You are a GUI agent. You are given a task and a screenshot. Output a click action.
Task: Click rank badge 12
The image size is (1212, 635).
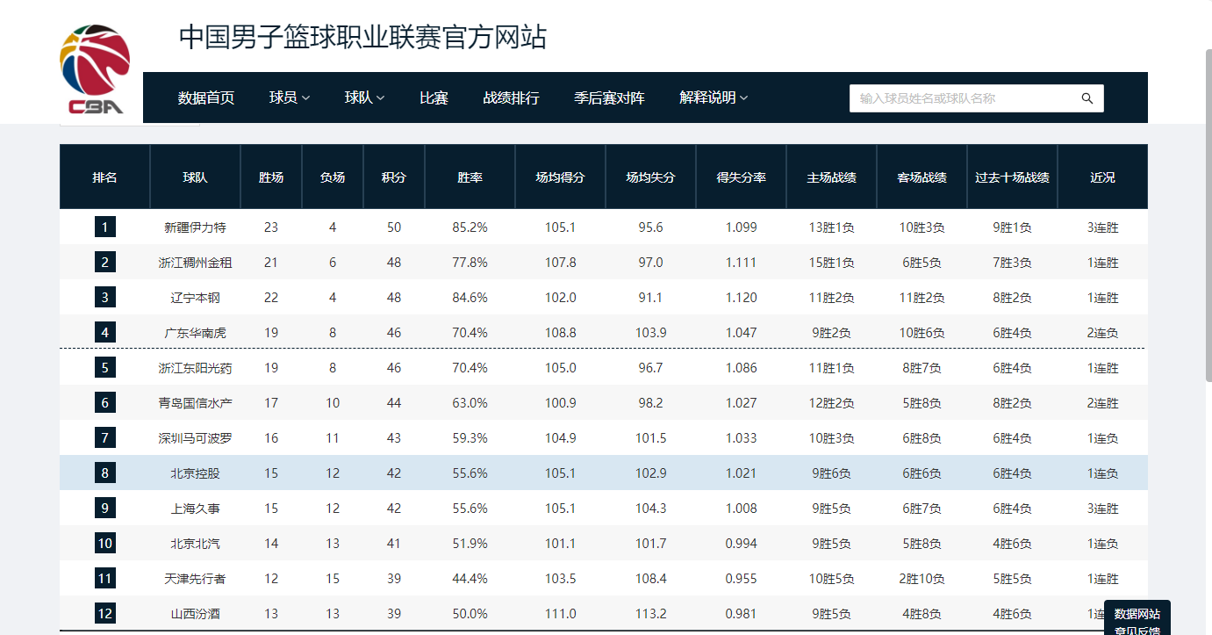(105, 614)
